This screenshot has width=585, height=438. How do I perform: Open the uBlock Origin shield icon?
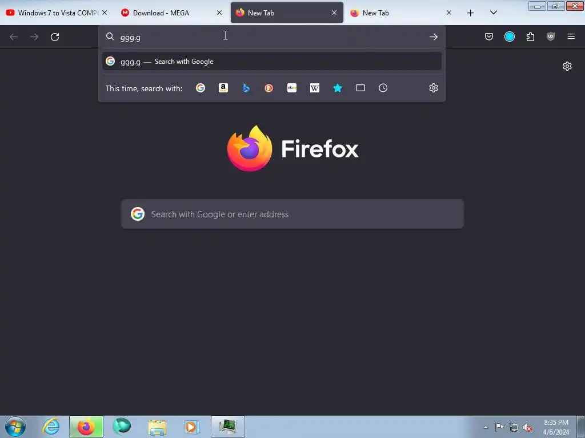pyautogui.click(x=551, y=36)
